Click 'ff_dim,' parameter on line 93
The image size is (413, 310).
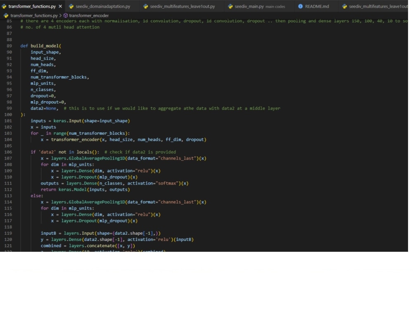(40, 71)
